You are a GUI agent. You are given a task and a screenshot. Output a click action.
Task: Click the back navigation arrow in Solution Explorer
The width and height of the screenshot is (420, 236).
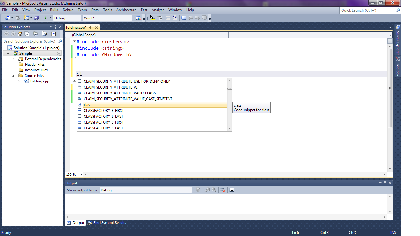6,34
